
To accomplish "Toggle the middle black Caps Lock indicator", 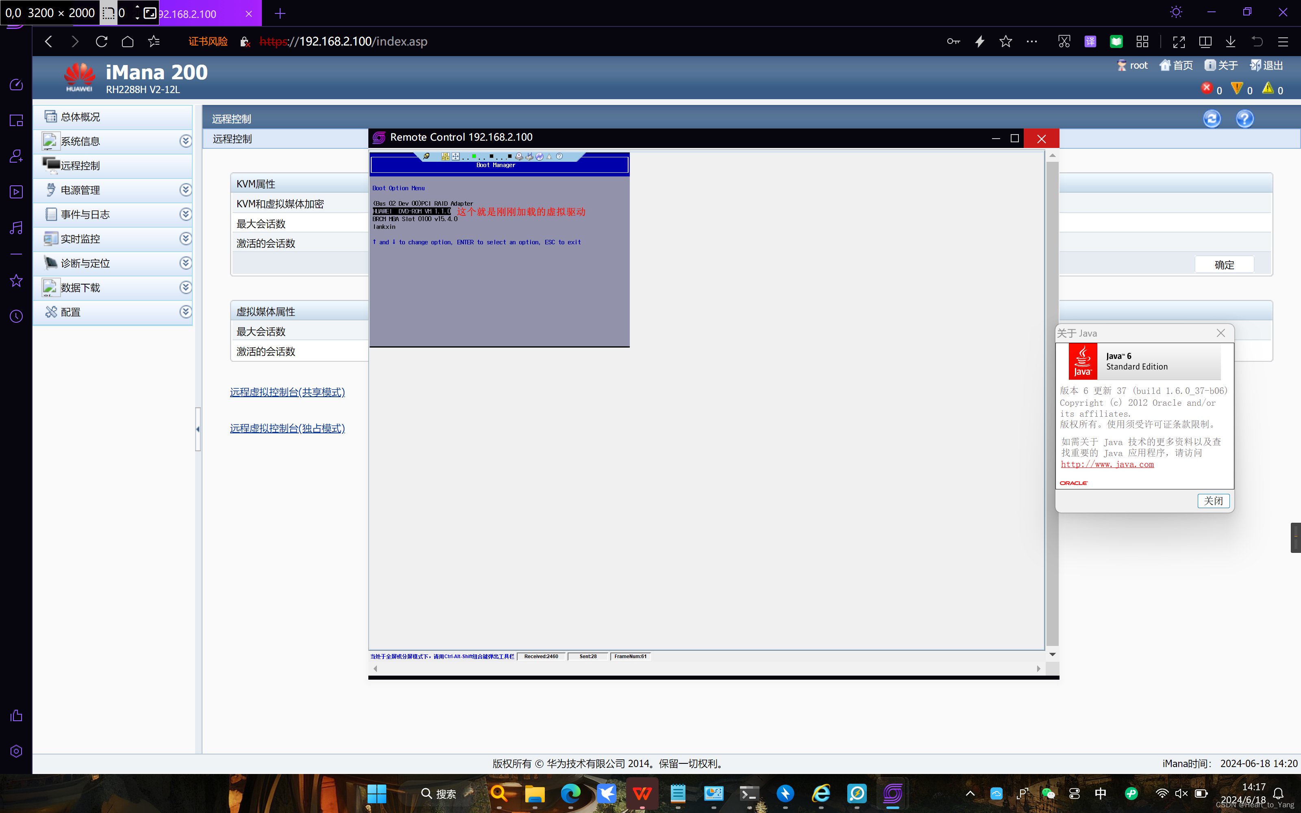I will pyautogui.click(x=492, y=156).
